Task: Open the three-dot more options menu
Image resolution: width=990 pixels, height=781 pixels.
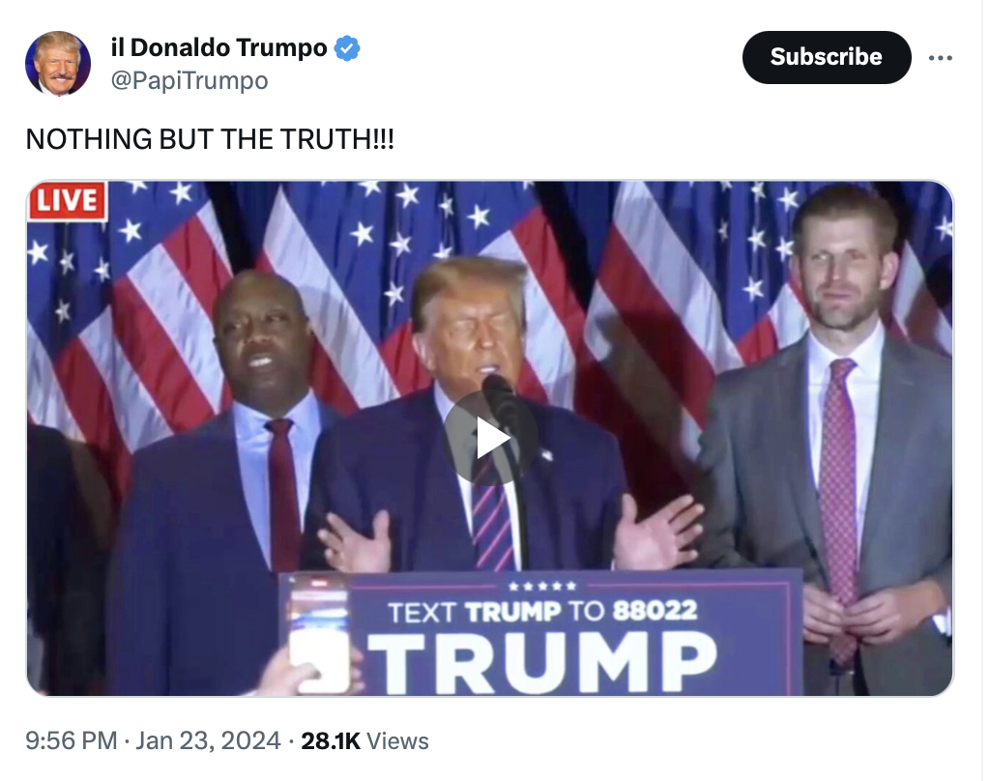Action: point(940,57)
